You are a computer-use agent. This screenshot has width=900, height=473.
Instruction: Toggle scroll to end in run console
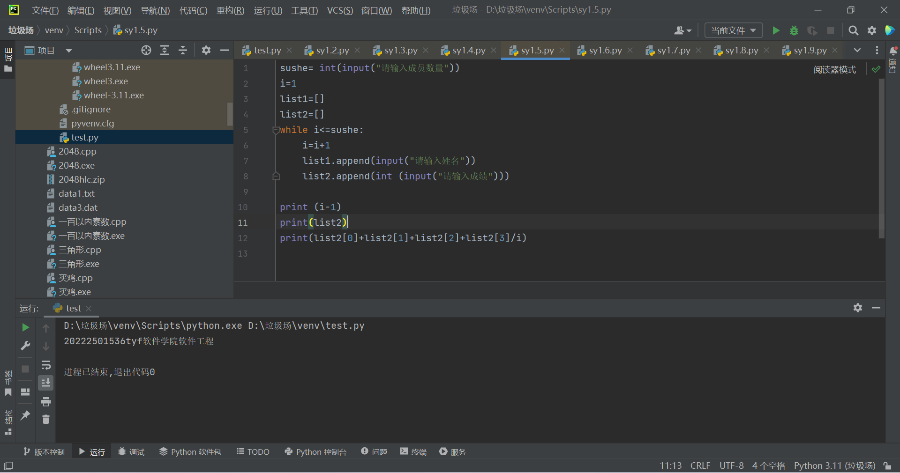tap(46, 383)
